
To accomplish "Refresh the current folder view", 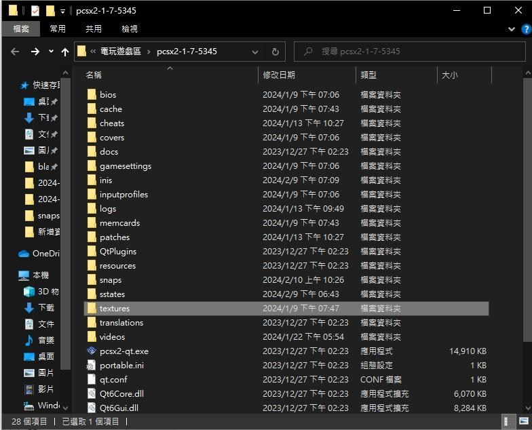I will [x=275, y=52].
